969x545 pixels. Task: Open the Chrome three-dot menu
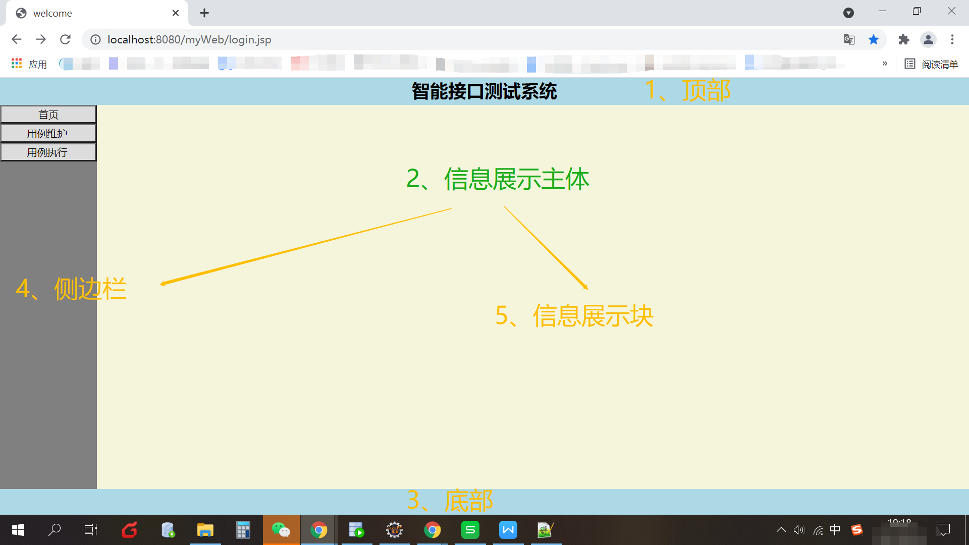(x=952, y=39)
